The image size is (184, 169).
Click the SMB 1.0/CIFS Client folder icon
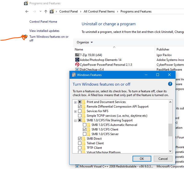(88, 129)
